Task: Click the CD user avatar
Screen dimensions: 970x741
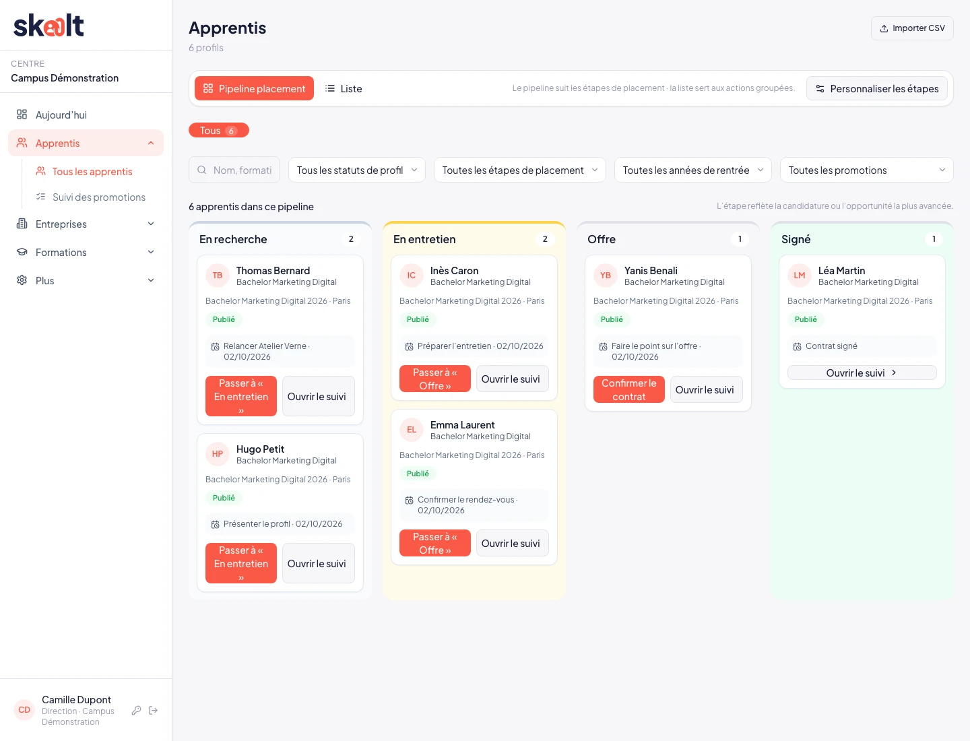Action: pyautogui.click(x=24, y=710)
